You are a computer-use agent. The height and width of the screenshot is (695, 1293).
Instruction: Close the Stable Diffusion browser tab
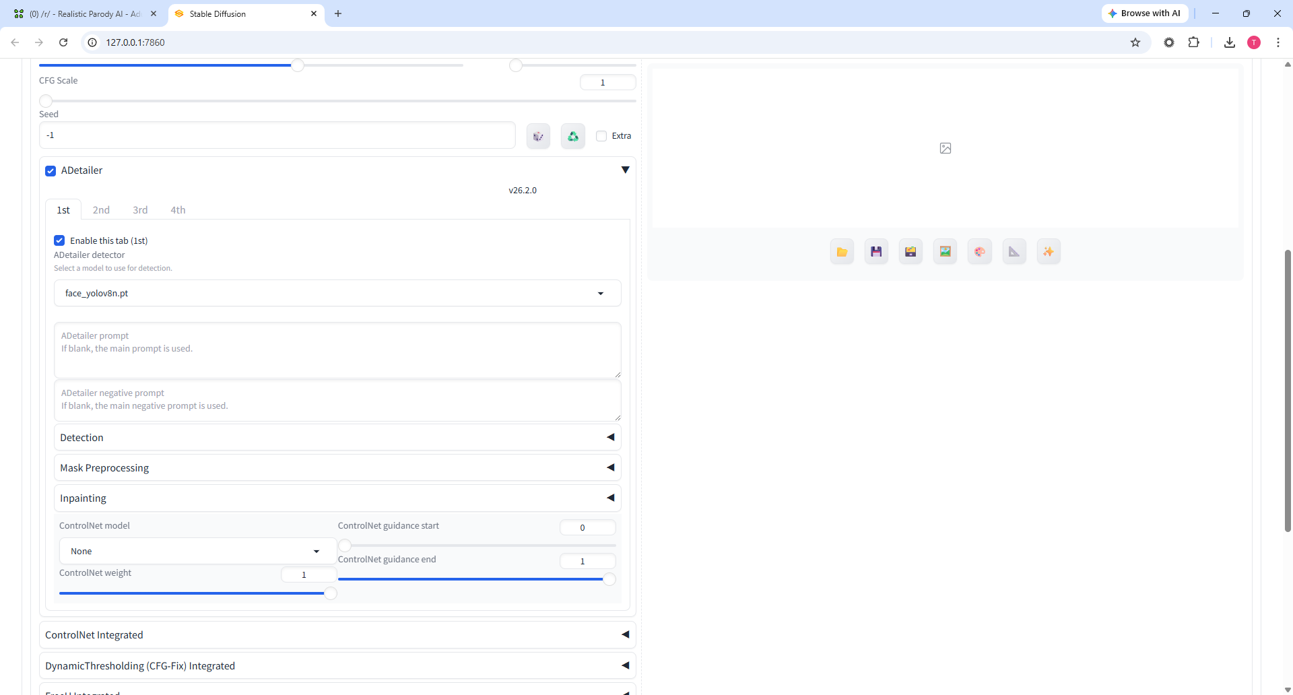314,13
